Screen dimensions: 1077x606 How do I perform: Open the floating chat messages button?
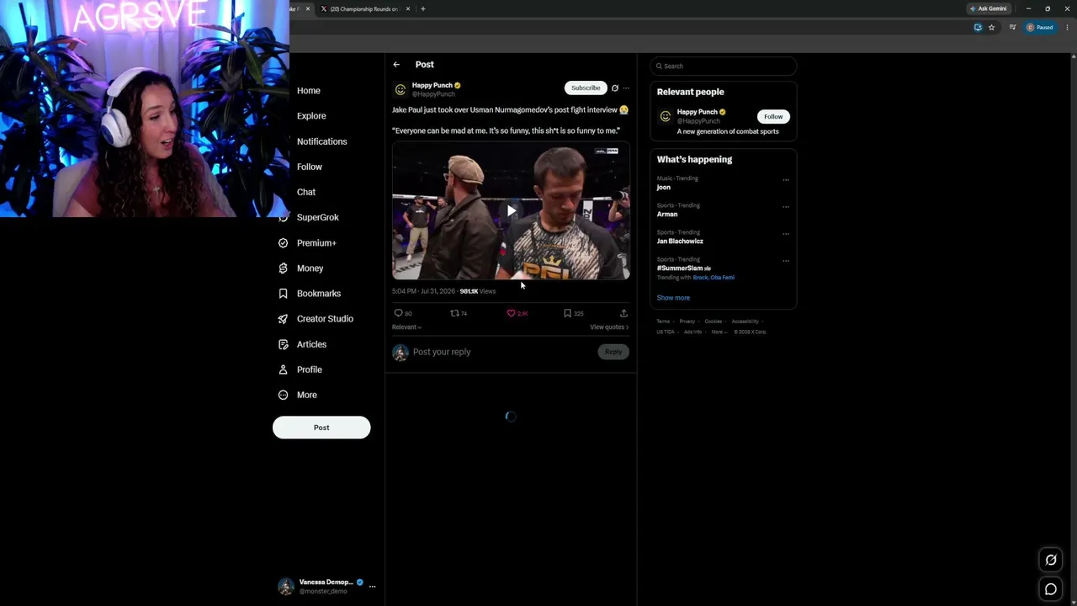(1051, 589)
